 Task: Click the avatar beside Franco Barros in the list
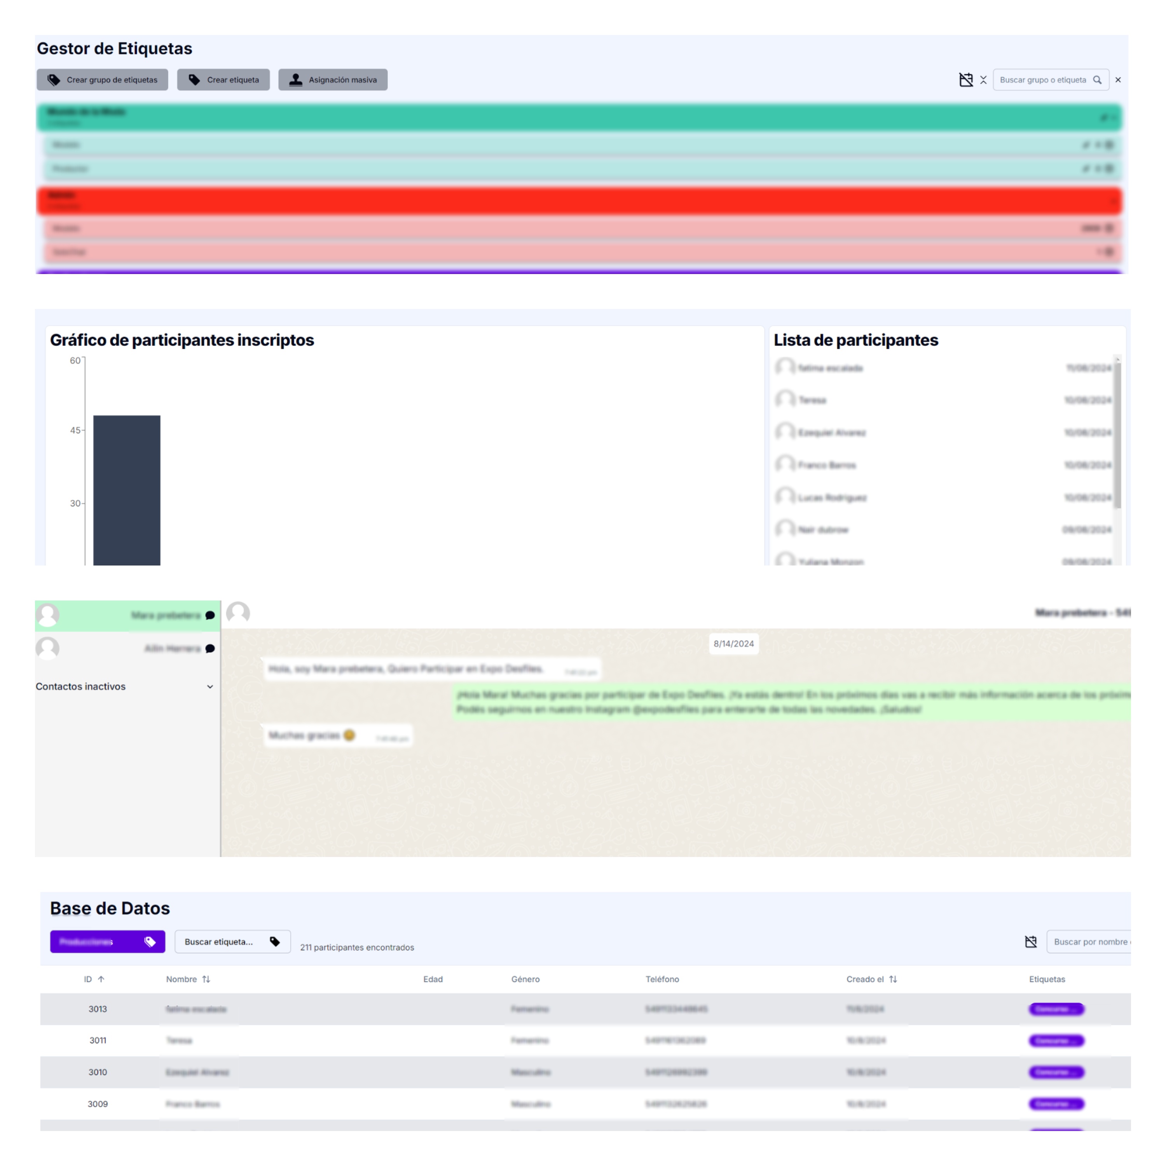[785, 465]
